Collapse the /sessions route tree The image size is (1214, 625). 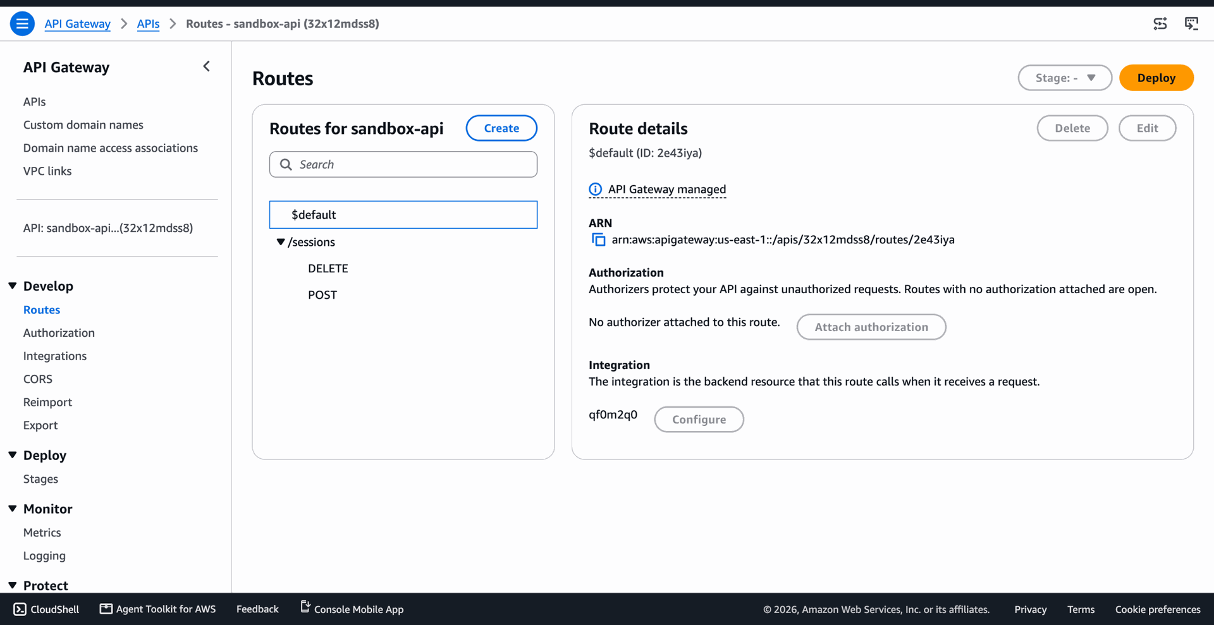coord(280,242)
